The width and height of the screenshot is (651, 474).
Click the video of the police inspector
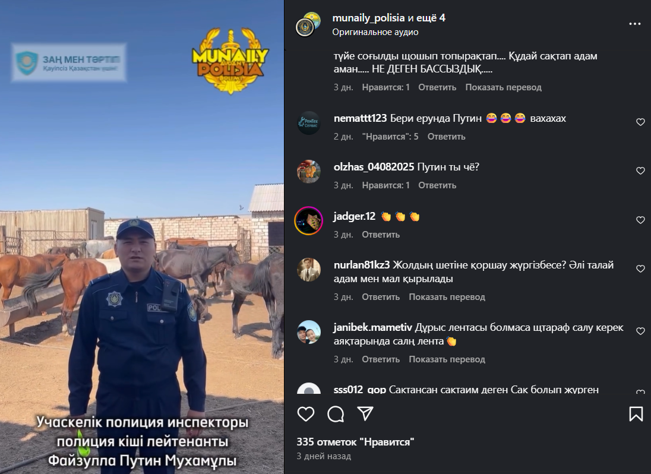[142, 237]
